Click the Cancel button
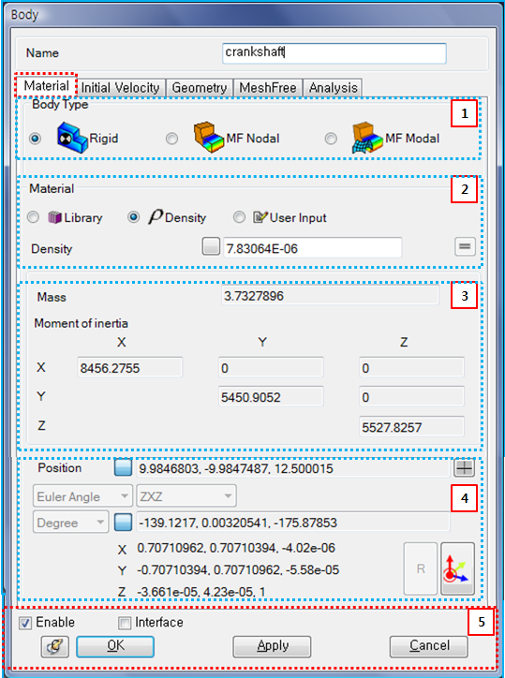 [428, 646]
